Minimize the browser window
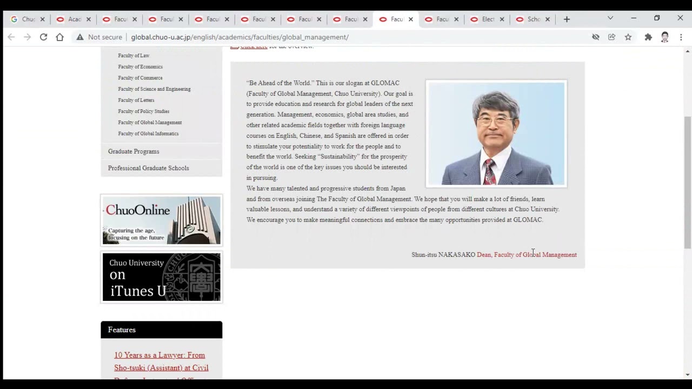Image resolution: width=692 pixels, height=389 pixels. pos(634,18)
